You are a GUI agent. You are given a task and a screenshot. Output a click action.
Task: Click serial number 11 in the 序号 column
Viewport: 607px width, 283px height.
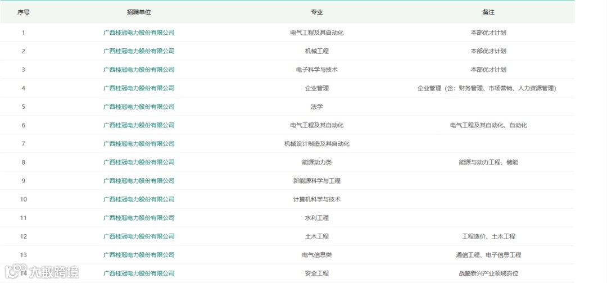tap(23, 218)
